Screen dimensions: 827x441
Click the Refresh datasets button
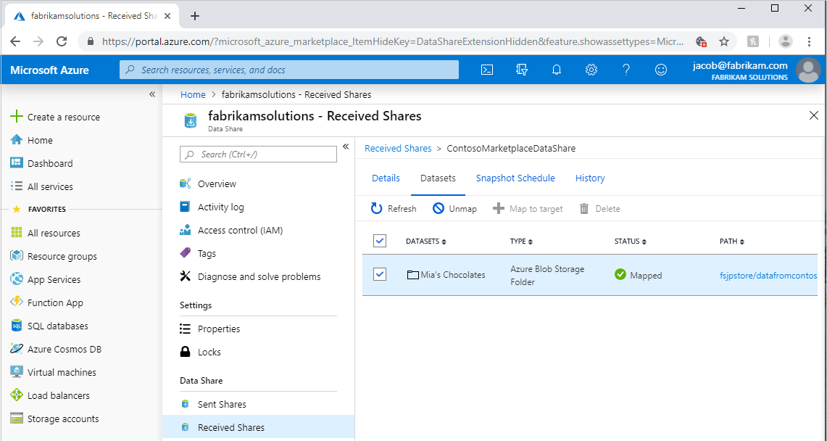pyautogui.click(x=394, y=209)
